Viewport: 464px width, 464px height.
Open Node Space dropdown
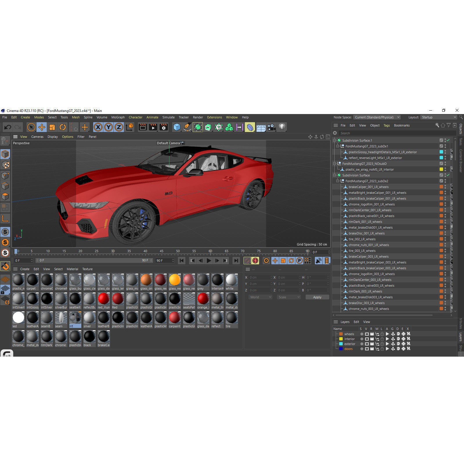click(x=377, y=117)
